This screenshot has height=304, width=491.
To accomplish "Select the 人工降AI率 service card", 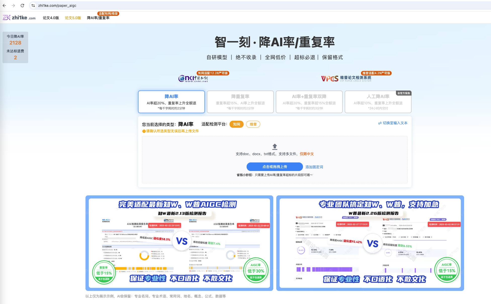I will 378,102.
